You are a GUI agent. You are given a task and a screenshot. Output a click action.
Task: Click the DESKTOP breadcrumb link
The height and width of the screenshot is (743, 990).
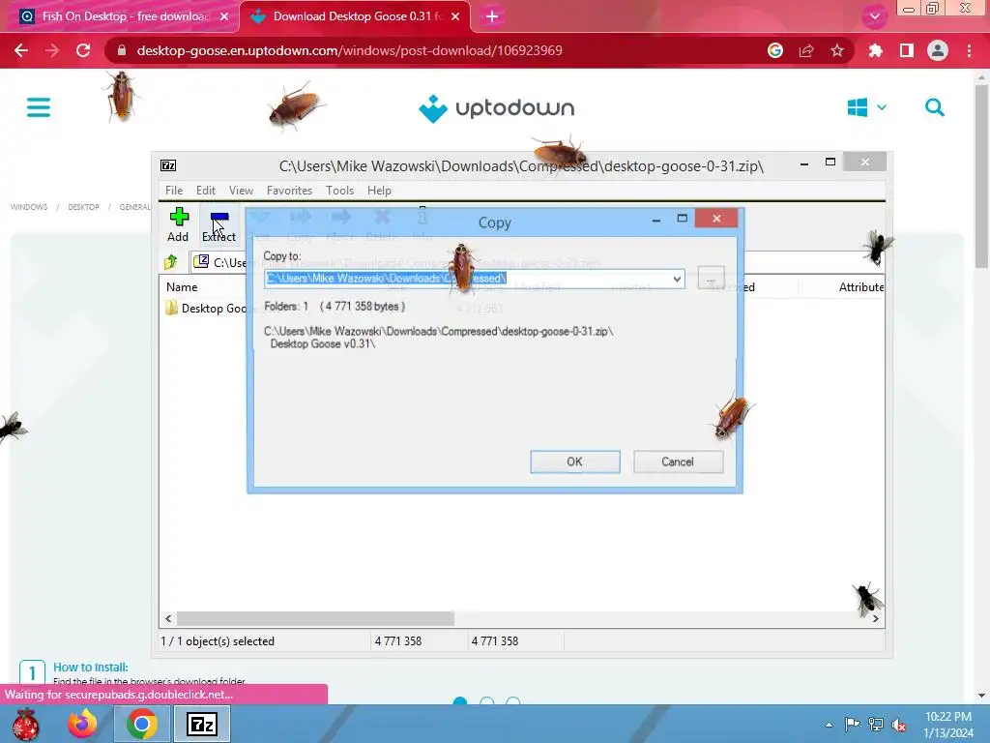pyautogui.click(x=83, y=207)
